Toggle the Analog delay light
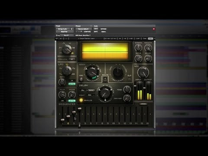The image size is (208, 156). pos(81,100)
